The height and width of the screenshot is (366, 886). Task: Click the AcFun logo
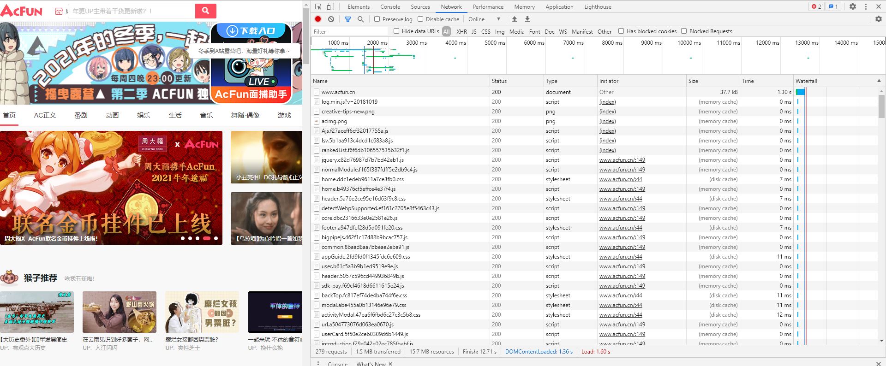tap(22, 10)
